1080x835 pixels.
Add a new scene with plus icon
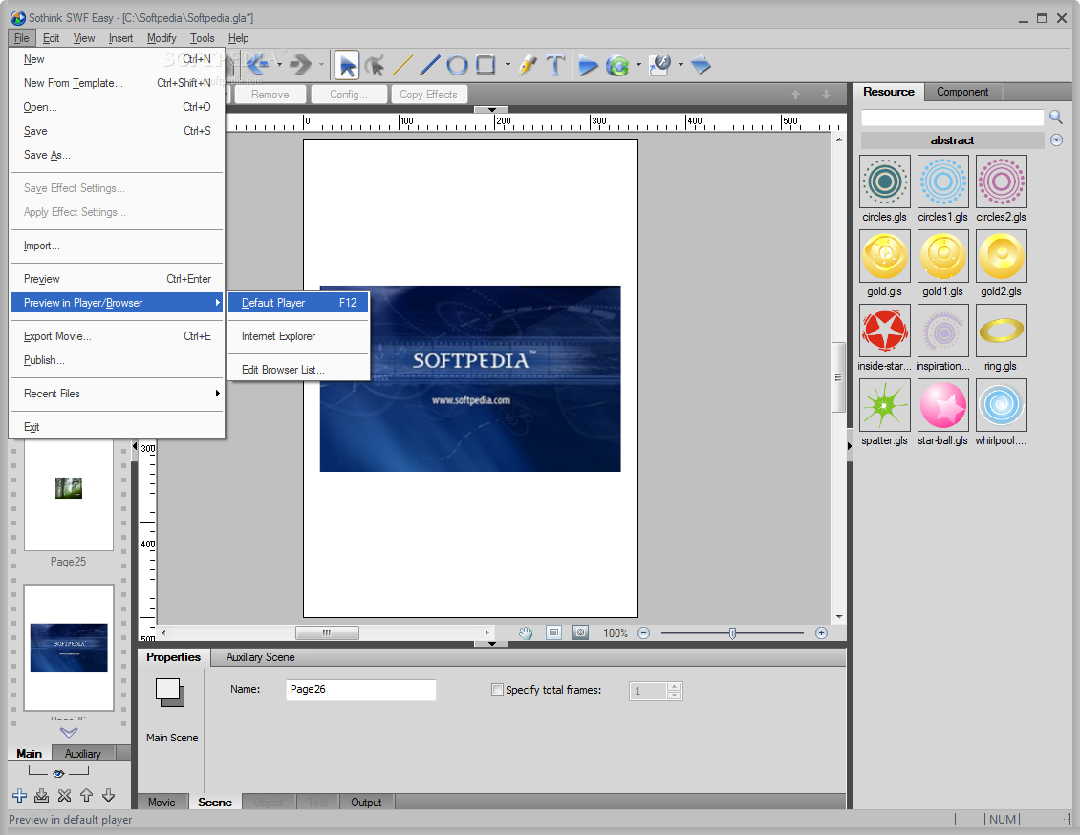click(19, 796)
